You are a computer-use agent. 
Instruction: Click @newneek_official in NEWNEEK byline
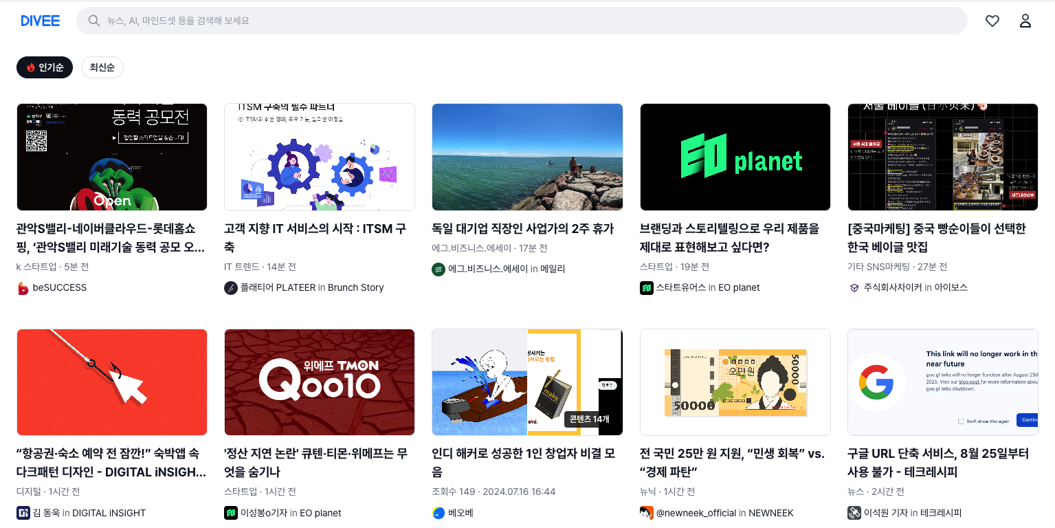pyautogui.click(x=725, y=513)
